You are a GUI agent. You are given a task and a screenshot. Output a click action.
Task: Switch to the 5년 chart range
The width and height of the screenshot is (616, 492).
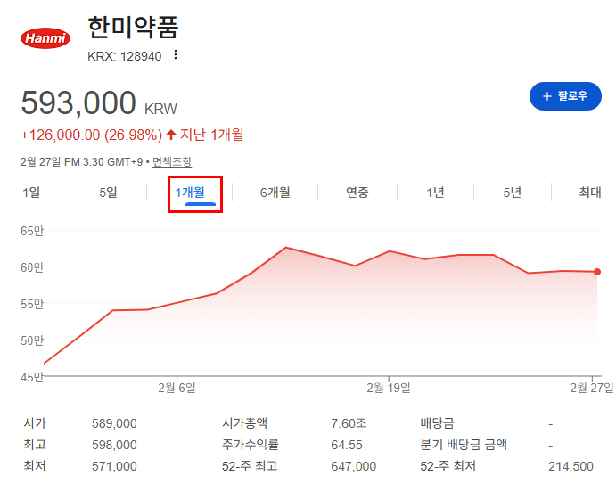513,192
